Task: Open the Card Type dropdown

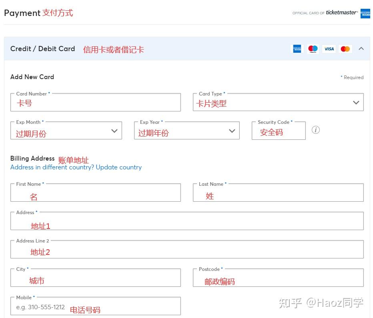Action: (x=356, y=102)
